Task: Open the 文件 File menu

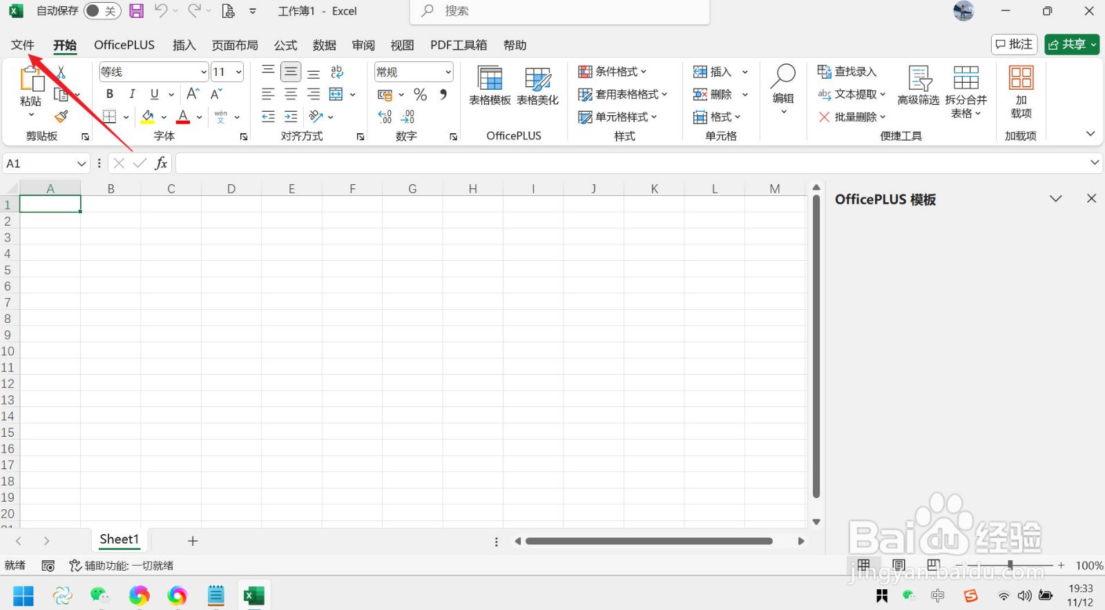Action: point(23,45)
